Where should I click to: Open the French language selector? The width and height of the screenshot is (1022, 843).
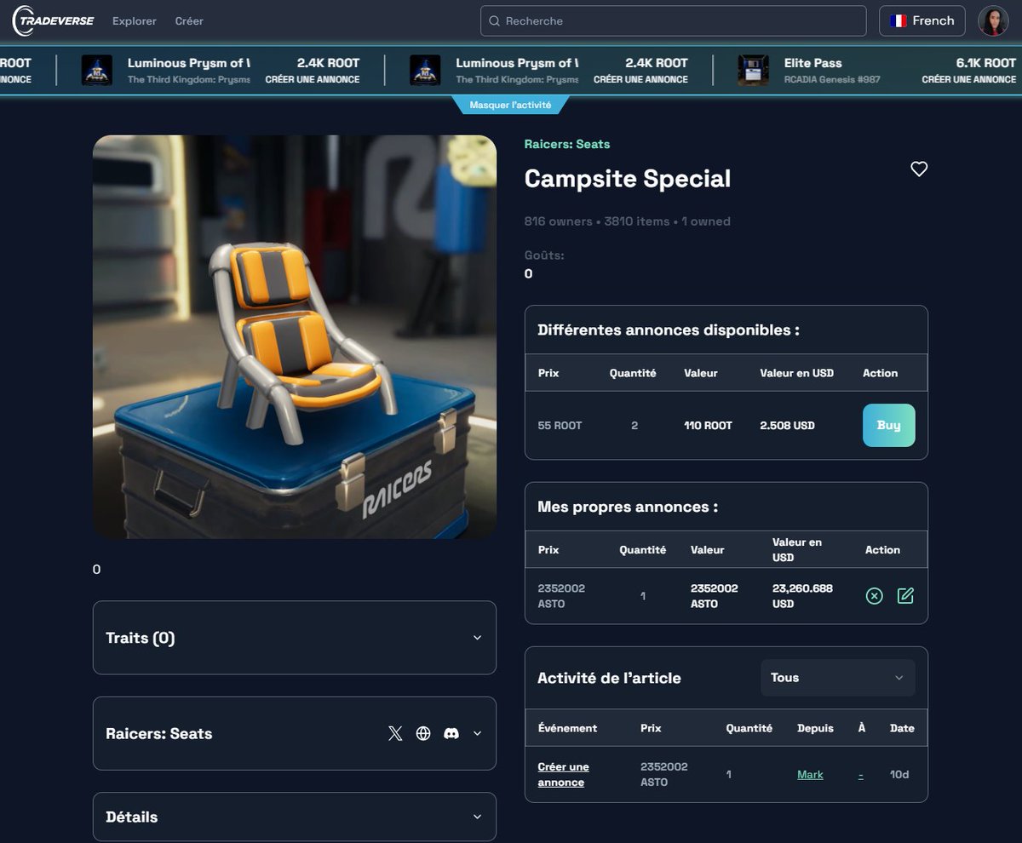click(x=922, y=20)
